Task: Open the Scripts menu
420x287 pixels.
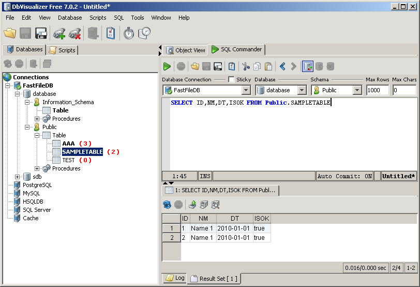Action: click(x=98, y=18)
